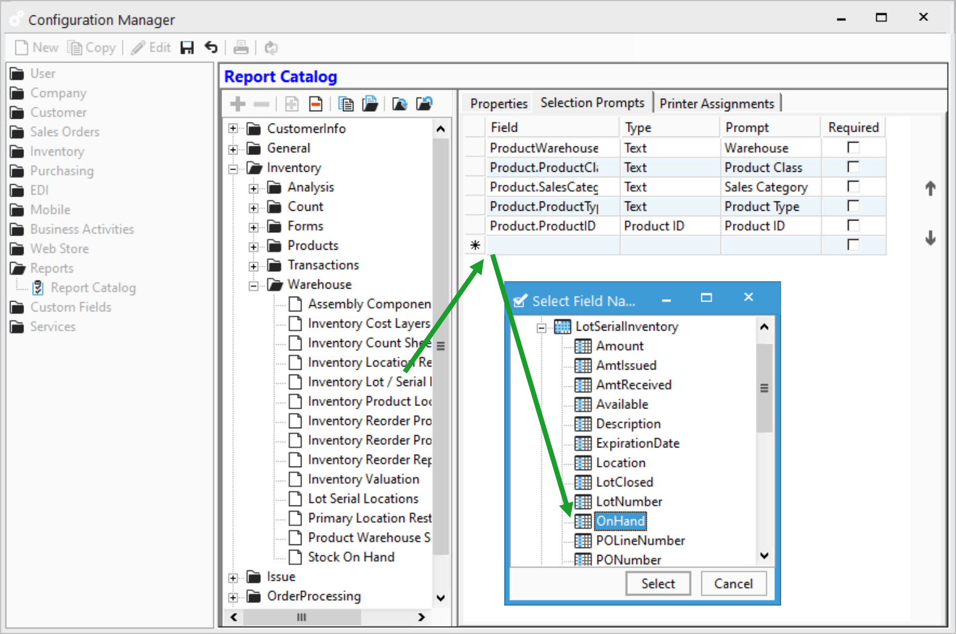Open the Printer Assignments tab

716,103
